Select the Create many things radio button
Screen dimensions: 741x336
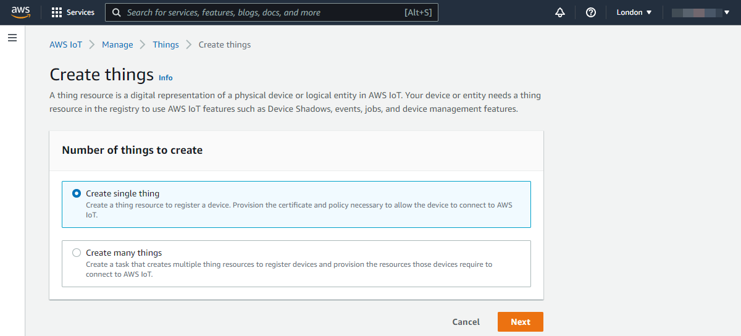(77, 253)
